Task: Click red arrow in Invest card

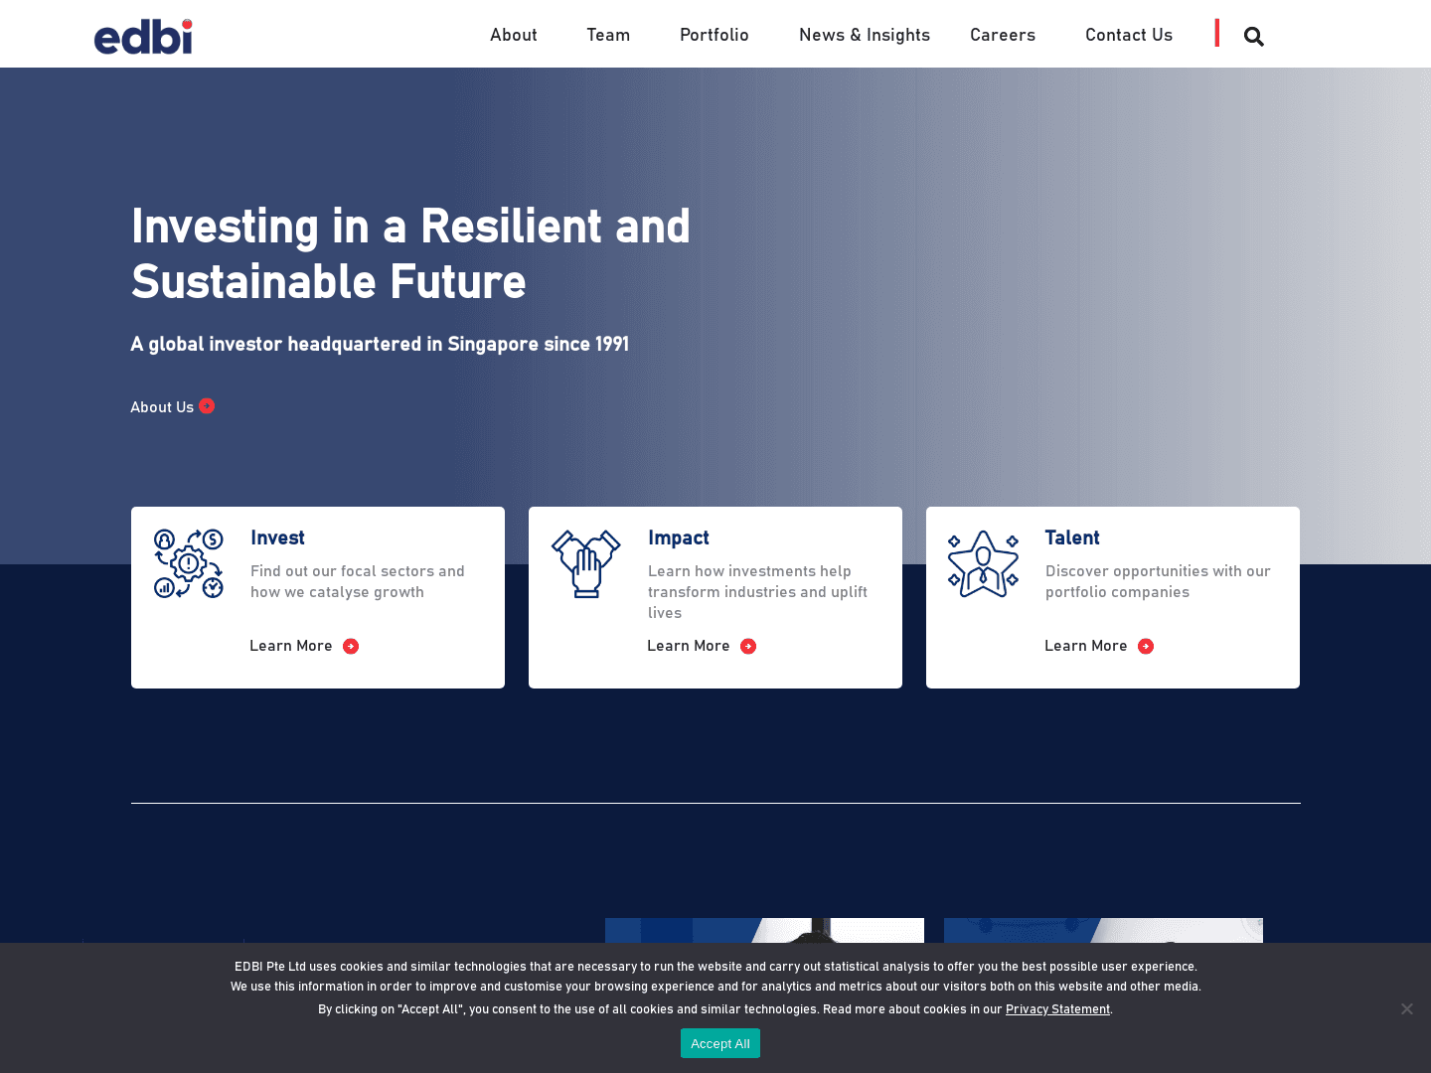Action: 351,647
